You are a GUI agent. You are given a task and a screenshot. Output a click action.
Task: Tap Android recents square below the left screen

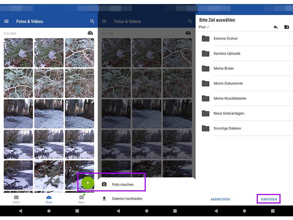pyautogui.click(x=77, y=211)
